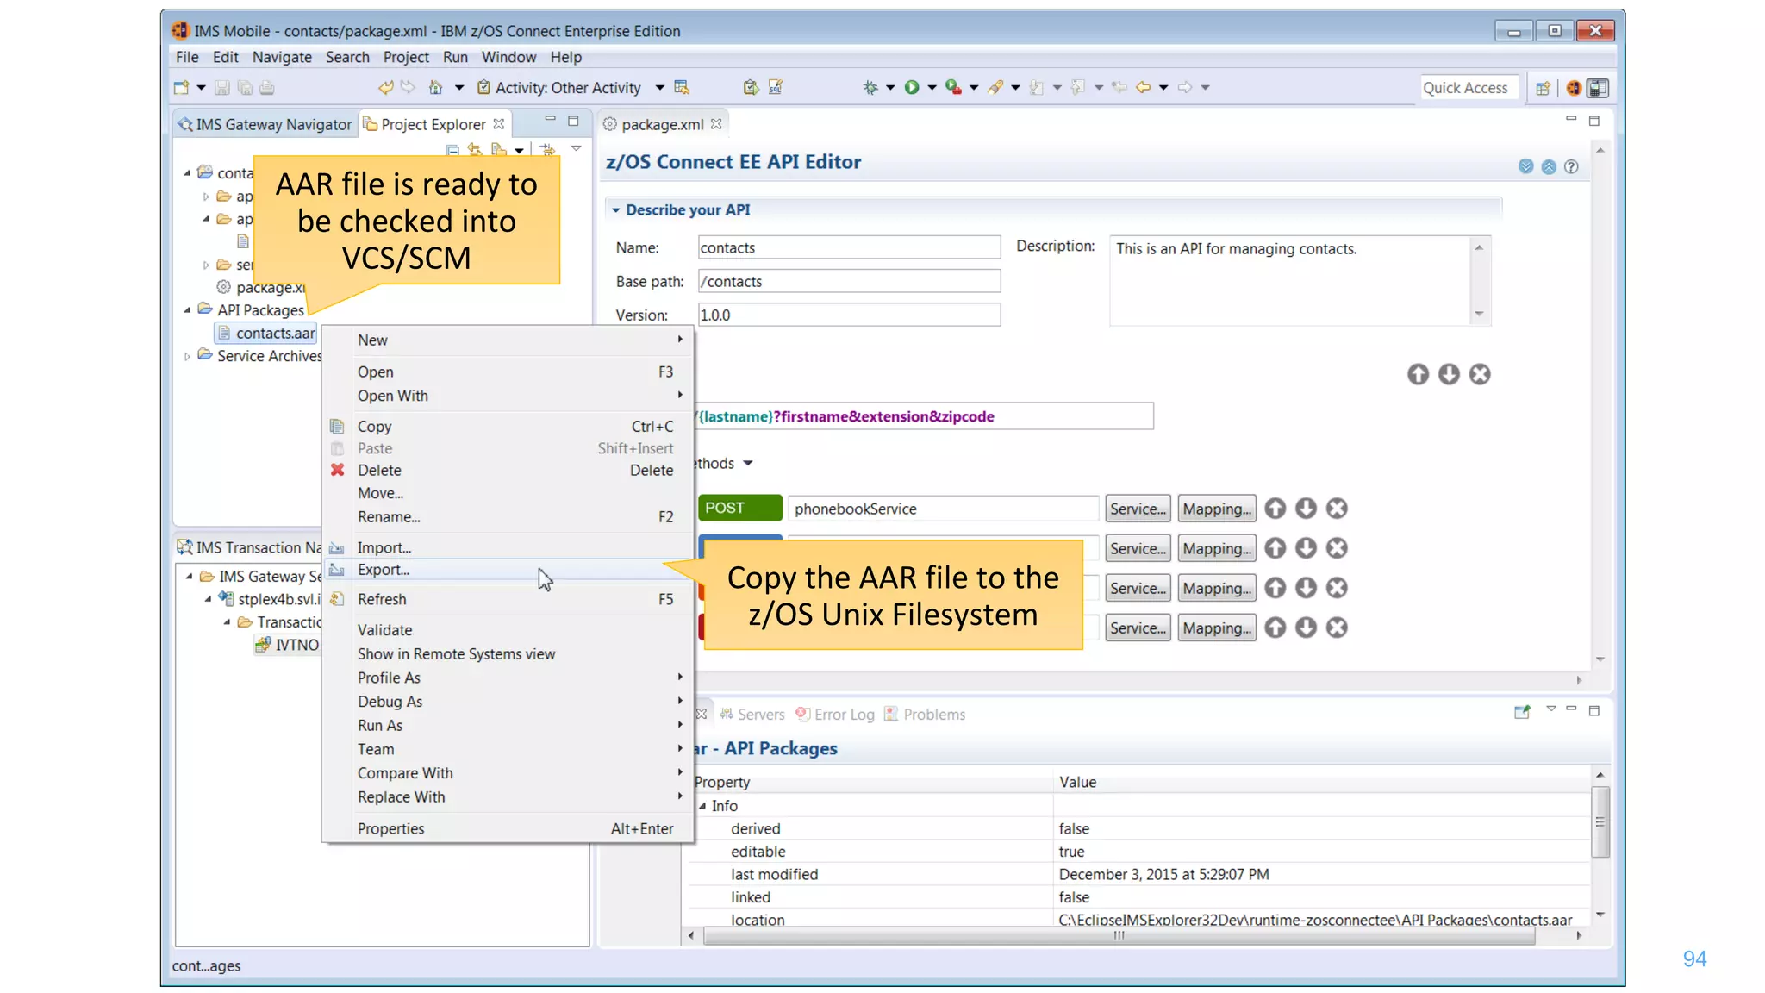1765x993 pixels.
Task: Expand the Service Archives folder
Action: (187, 356)
